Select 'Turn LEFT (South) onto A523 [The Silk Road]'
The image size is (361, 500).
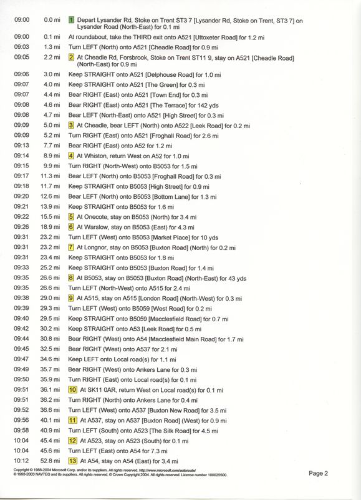pos(143,431)
